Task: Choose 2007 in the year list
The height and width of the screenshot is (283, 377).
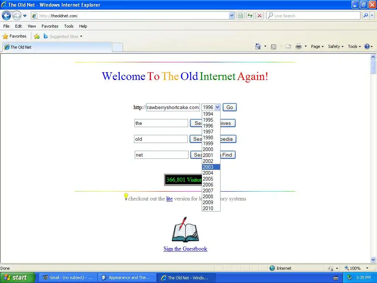Action: click(211, 191)
